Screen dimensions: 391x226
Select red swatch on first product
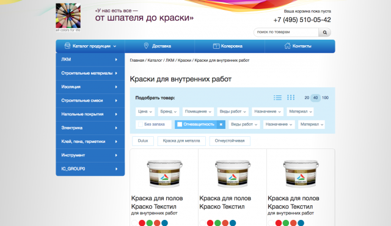(x=142, y=223)
